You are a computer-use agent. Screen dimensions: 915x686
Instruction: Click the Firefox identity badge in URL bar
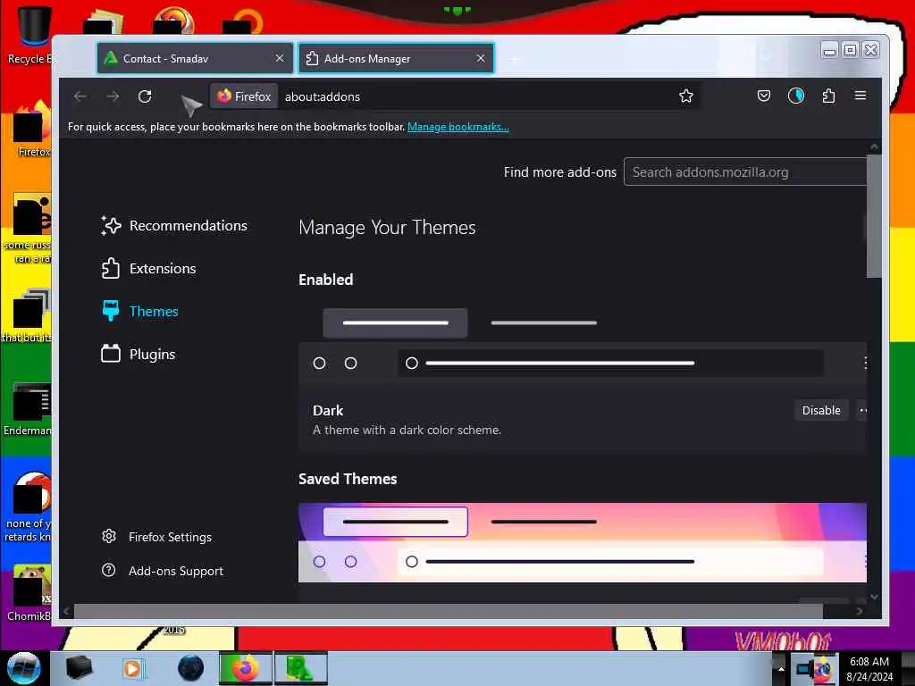click(x=245, y=96)
